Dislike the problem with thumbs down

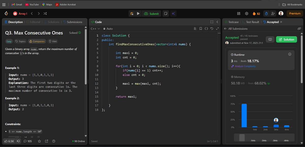click(18, 141)
